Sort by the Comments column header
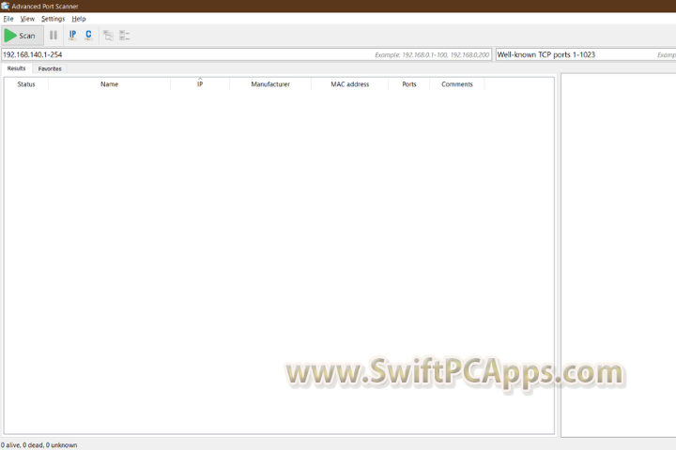This screenshot has height=450, width=676. [457, 84]
